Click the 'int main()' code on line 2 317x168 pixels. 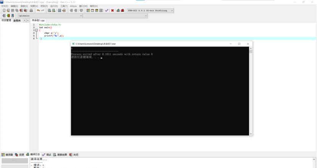(45, 27)
